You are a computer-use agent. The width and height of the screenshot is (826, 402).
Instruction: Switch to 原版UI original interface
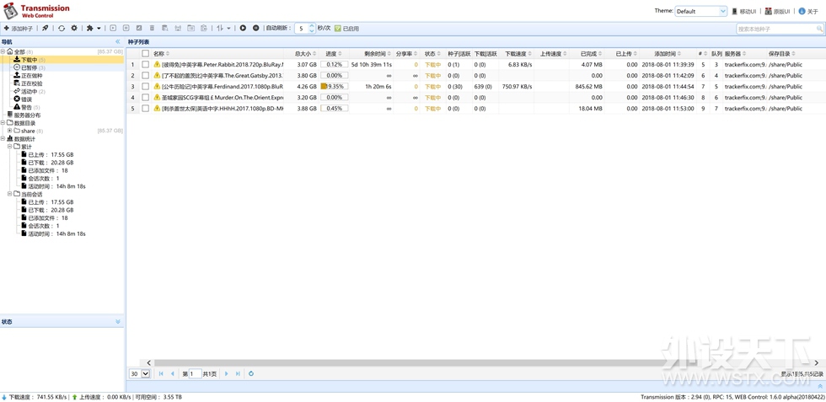click(x=777, y=11)
